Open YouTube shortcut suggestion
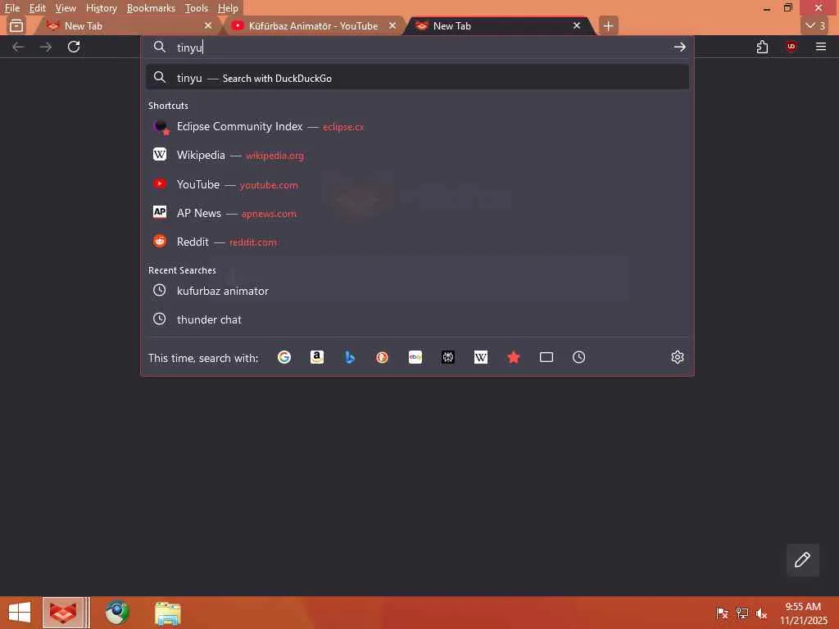 click(x=417, y=184)
